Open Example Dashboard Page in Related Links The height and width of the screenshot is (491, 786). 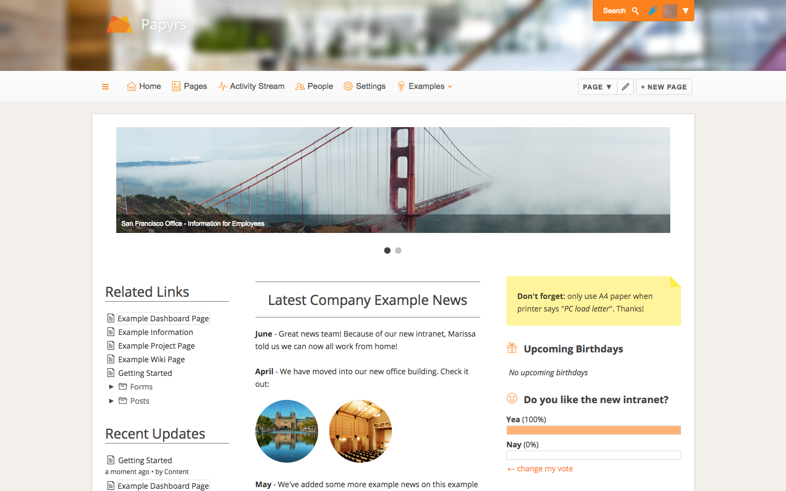click(163, 319)
